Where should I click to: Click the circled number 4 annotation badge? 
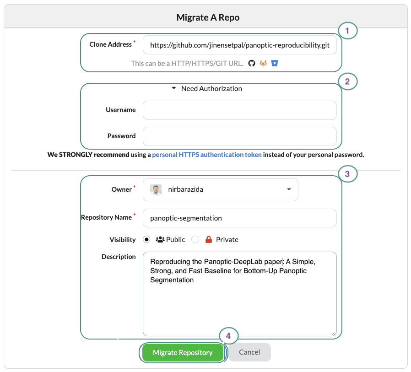(x=229, y=335)
